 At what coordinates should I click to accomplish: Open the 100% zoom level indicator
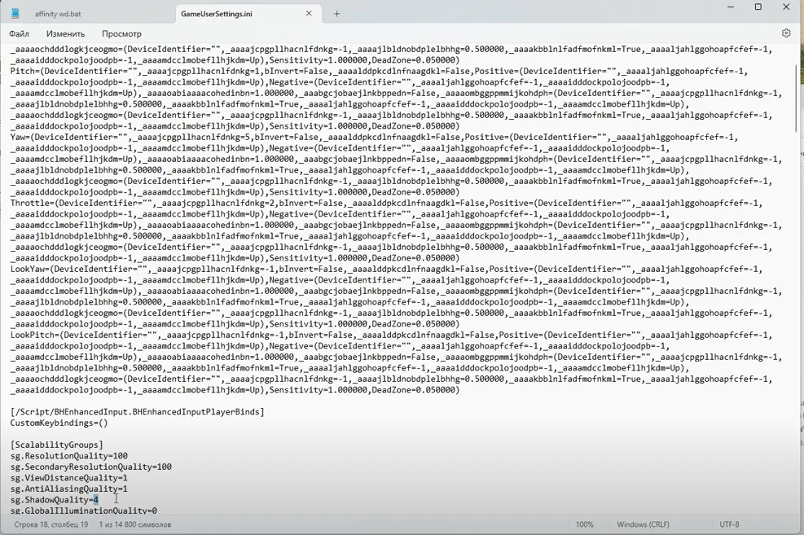pyautogui.click(x=585, y=524)
